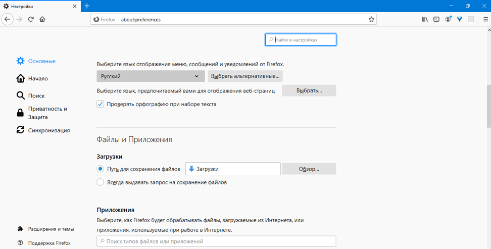Open the Firefox account avatar icon
This screenshot has height=249, width=491.
[448, 20]
